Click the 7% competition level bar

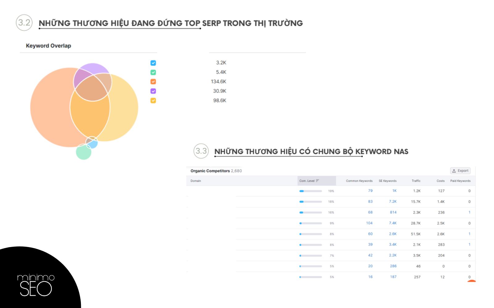point(311,256)
